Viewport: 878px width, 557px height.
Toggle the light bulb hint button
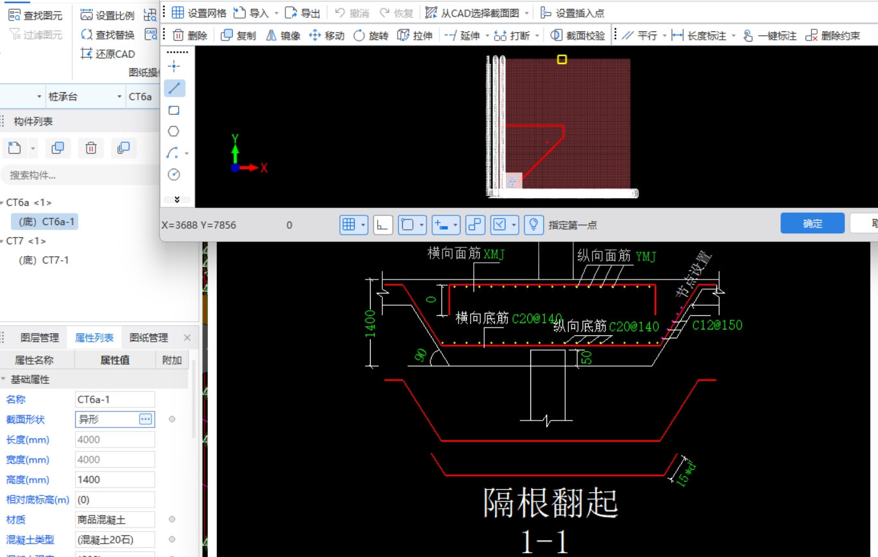[534, 224]
